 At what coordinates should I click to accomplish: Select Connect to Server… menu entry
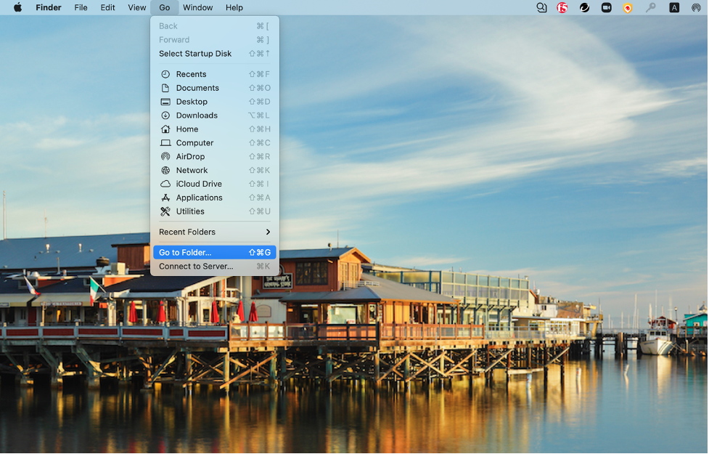[x=214, y=266]
